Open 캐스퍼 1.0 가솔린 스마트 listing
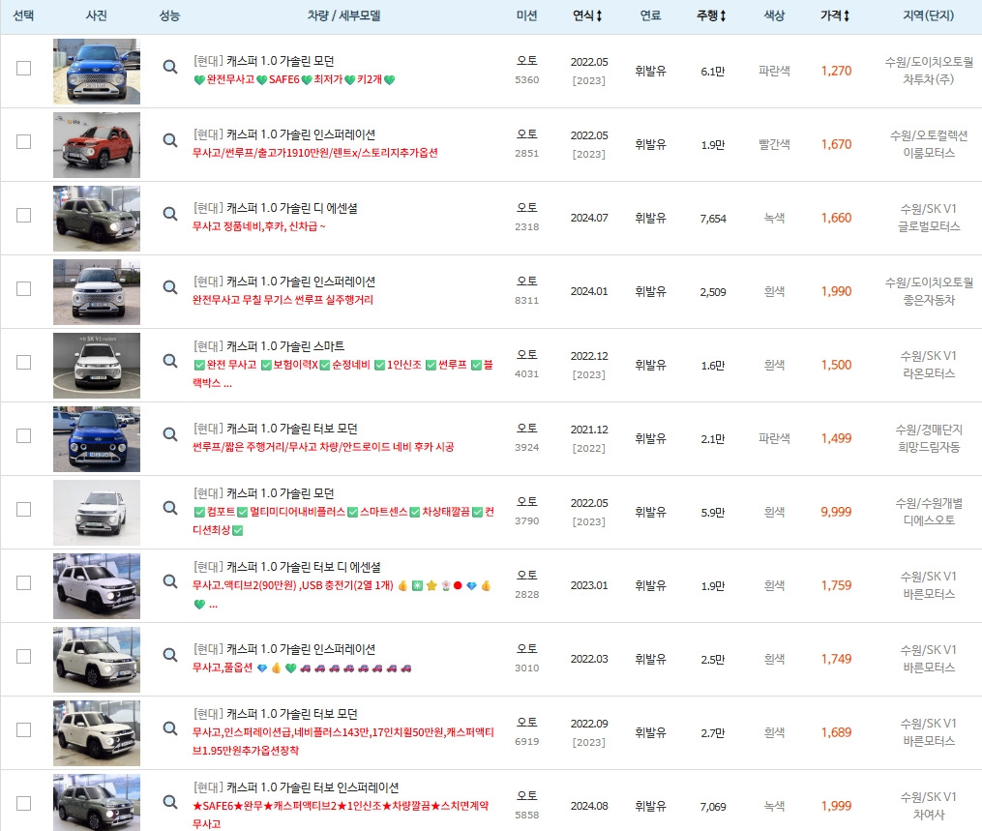The width and height of the screenshot is (982, 831). (x=269, y=346)
